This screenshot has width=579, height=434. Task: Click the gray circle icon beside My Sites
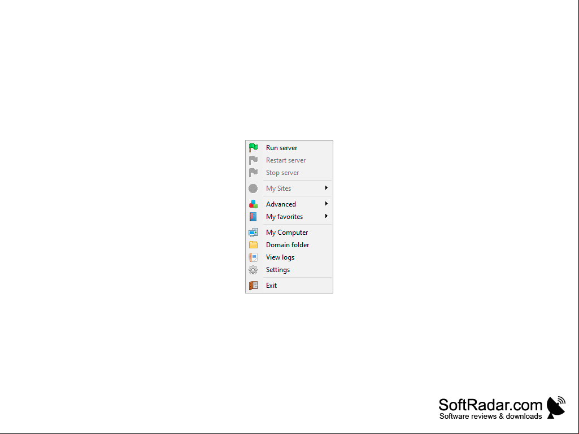point(253,188)
